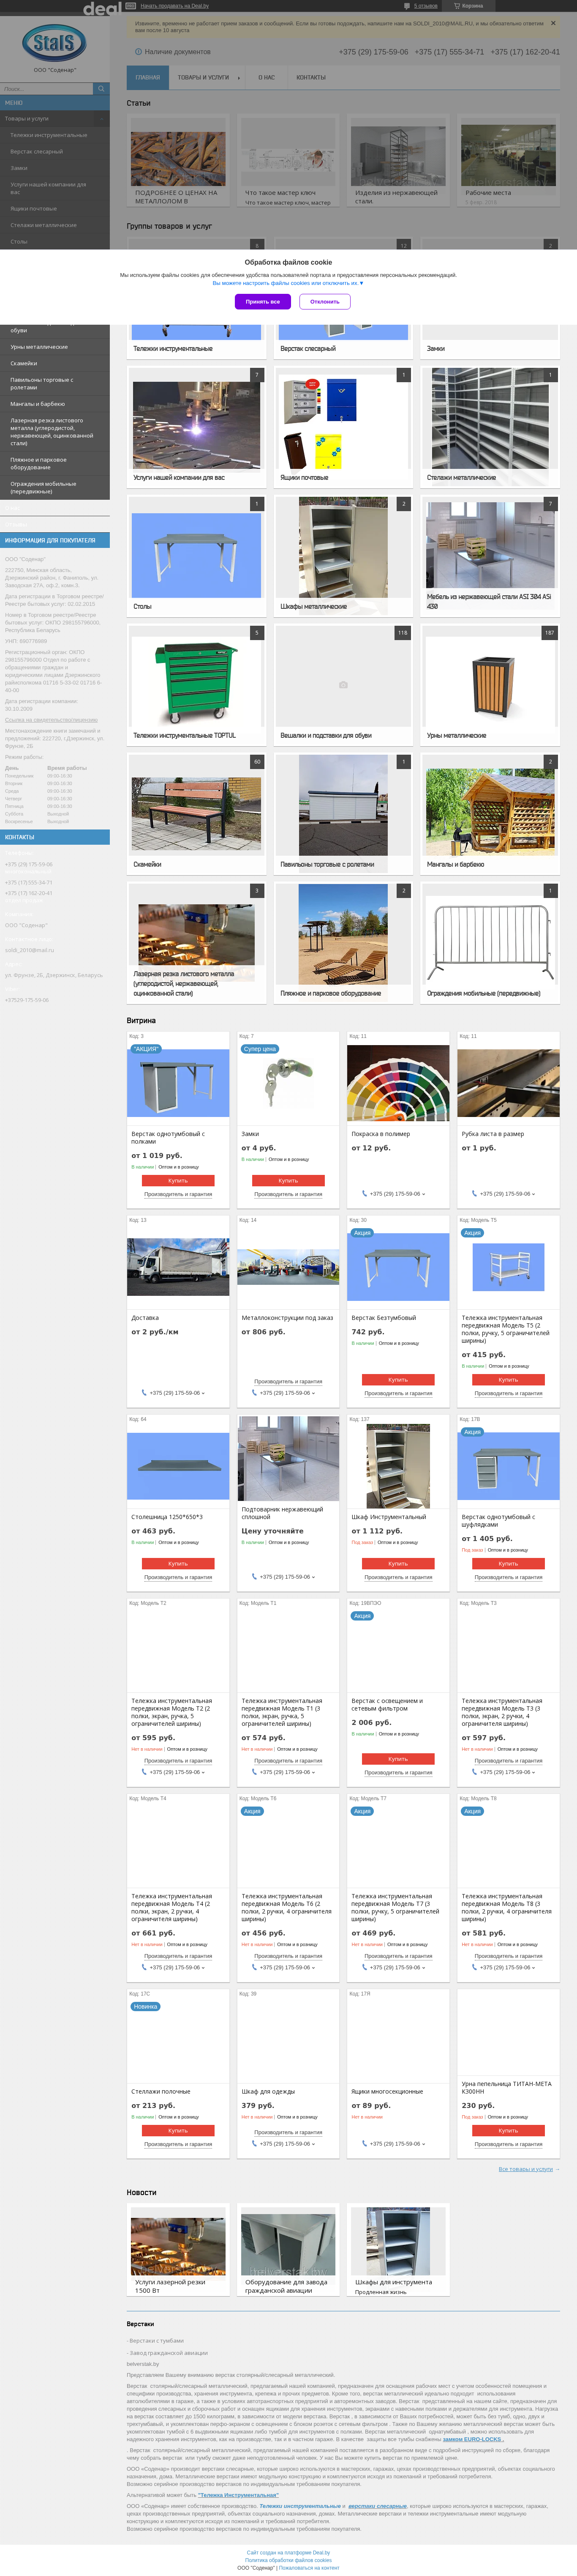Click the Поиск search input field

[46, 89]
